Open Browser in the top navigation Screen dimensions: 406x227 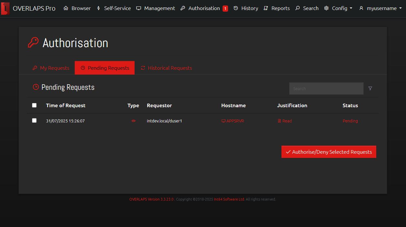click(77, 8)
